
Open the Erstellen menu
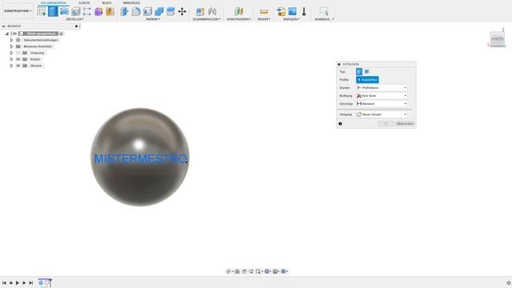coord(74,19)
